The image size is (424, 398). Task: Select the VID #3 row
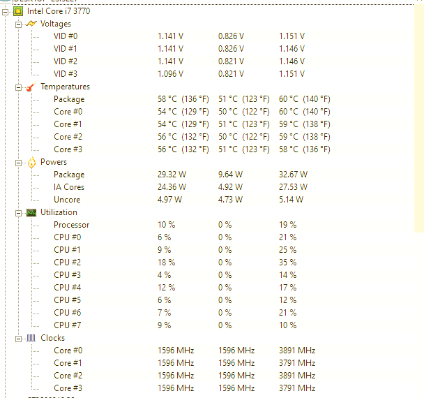tap(66, 74)
